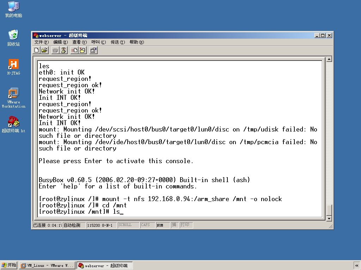Minimize the webserver 超级终端 window
The image size is (361, 270).
[x=317, y=36]
